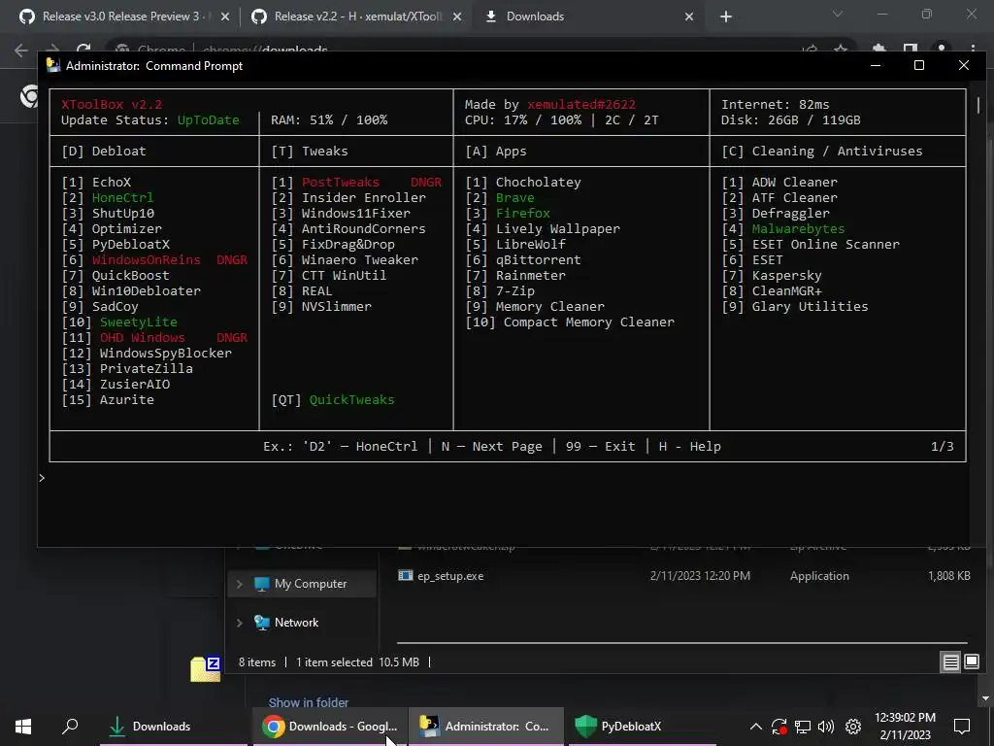Expand My Computer in Explorer tree
The width and height of the screenshot is (994, 746).
[239, 584]
